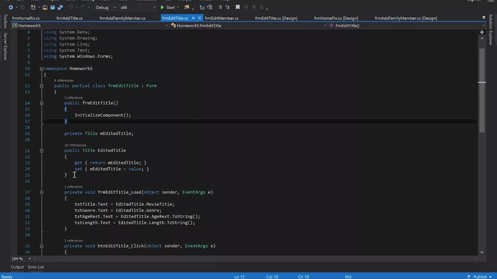Click the Publish button in status bar
This screenshot has width=497, height=279.
tap(480, 277)
